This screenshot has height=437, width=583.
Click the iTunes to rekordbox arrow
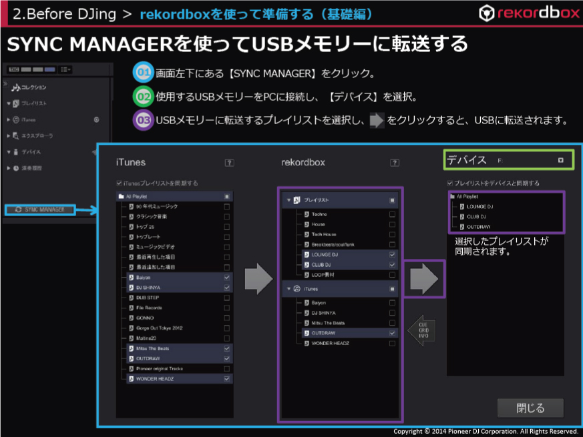point(259,279)
